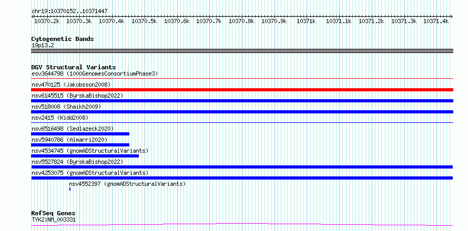Screen dimensions: 468x231
Task: Click the nsv518008 (Shaikh2009) label
Action: 66,107
